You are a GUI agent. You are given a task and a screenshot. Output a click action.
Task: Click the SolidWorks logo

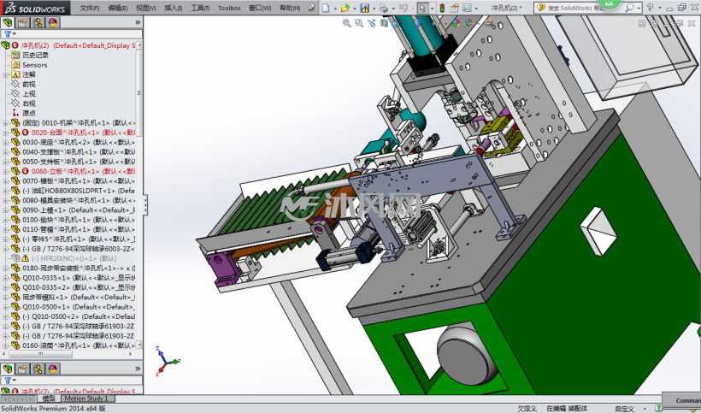[x=35, y=8]
